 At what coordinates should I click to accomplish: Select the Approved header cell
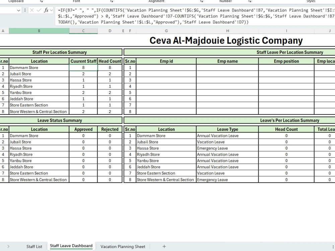(83, 129)
